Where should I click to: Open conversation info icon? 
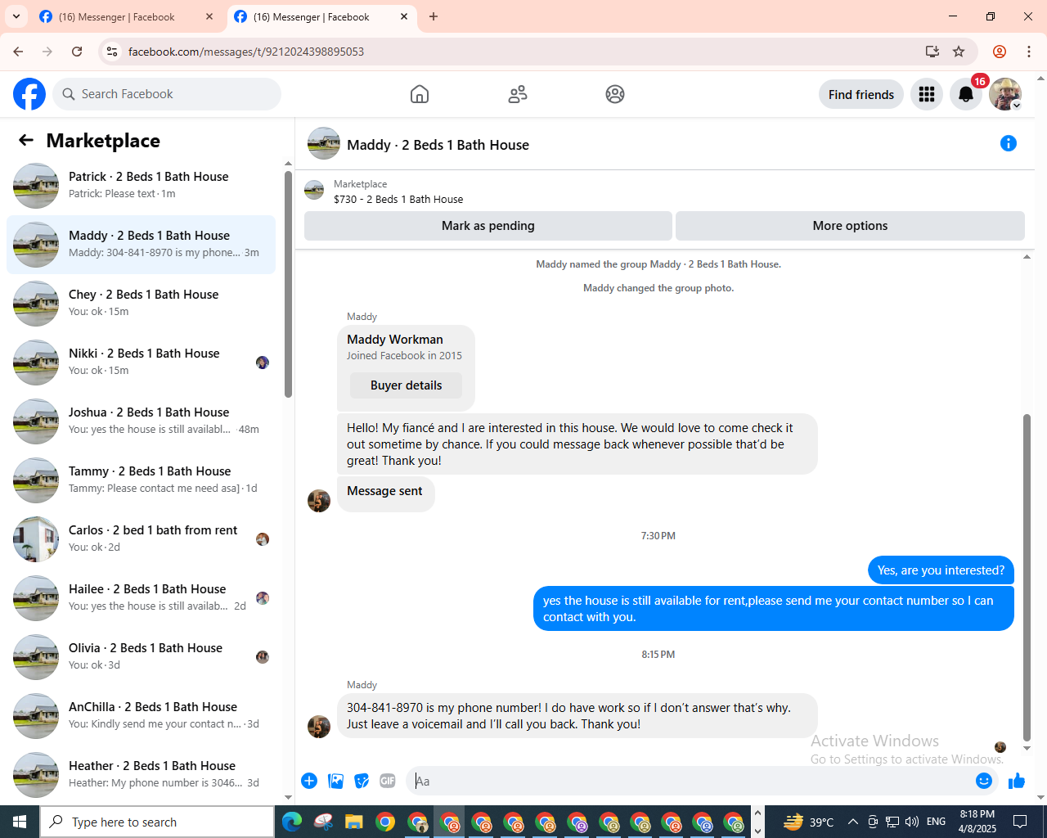[1009, 143]
